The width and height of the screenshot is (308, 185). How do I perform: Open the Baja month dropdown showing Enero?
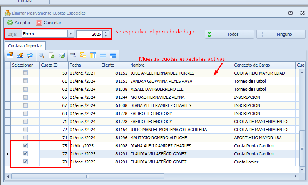[70, 34]
